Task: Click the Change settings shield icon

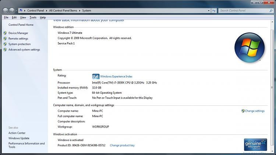Action: [243, 111]
